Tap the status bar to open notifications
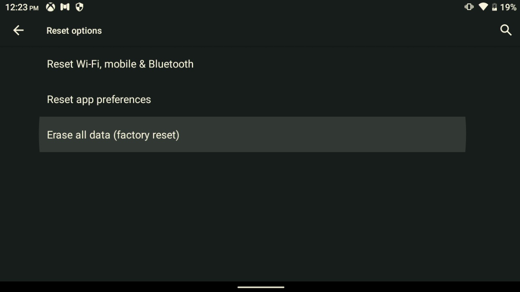The width and height of the screenshot is (520, 292). (x=260, y=6)
